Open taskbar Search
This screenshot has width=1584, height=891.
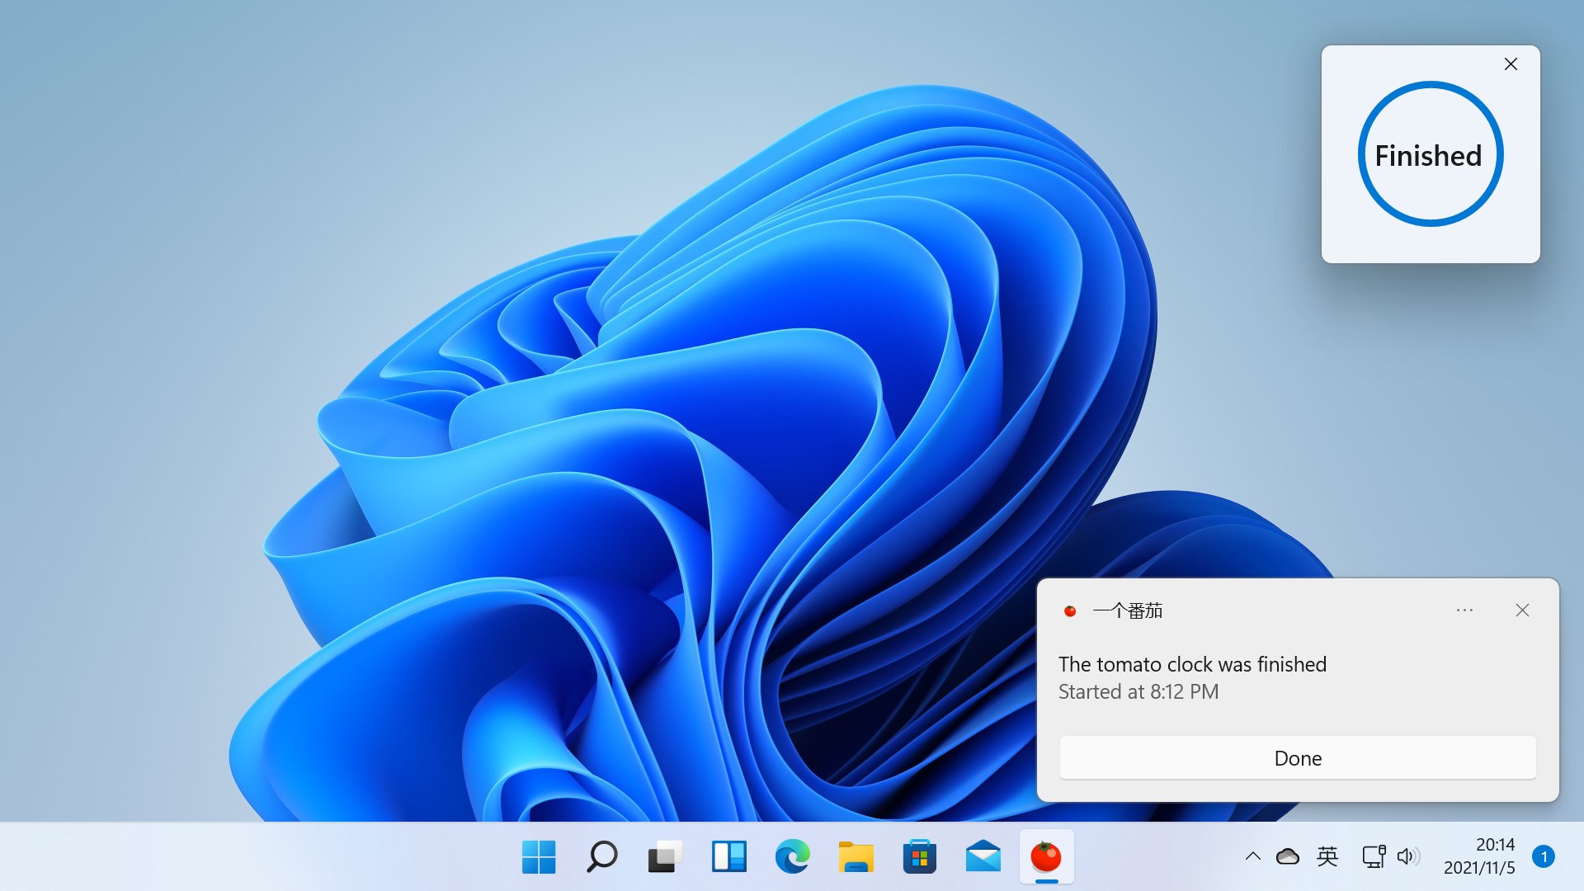click(x=602, y=857)
